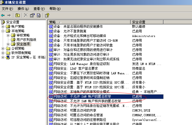
Task: Click the Administrators setting value
Action: pyautogui.click(x=144, y=36)
